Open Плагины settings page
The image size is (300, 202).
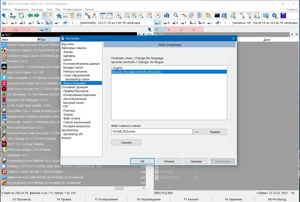(x=69, y=111)
